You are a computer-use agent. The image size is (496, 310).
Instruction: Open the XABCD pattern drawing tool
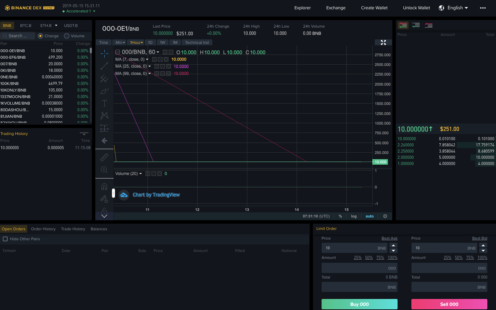tap(104, 115)
